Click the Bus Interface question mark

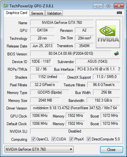point(119,69)
